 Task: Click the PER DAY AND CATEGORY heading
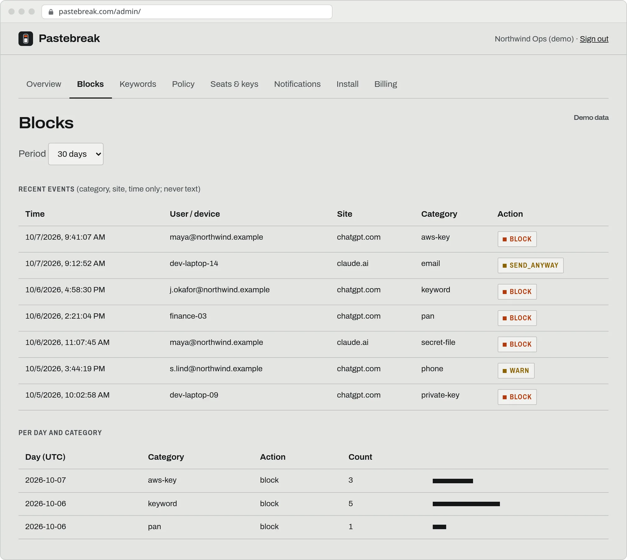(x=60, y=433)
